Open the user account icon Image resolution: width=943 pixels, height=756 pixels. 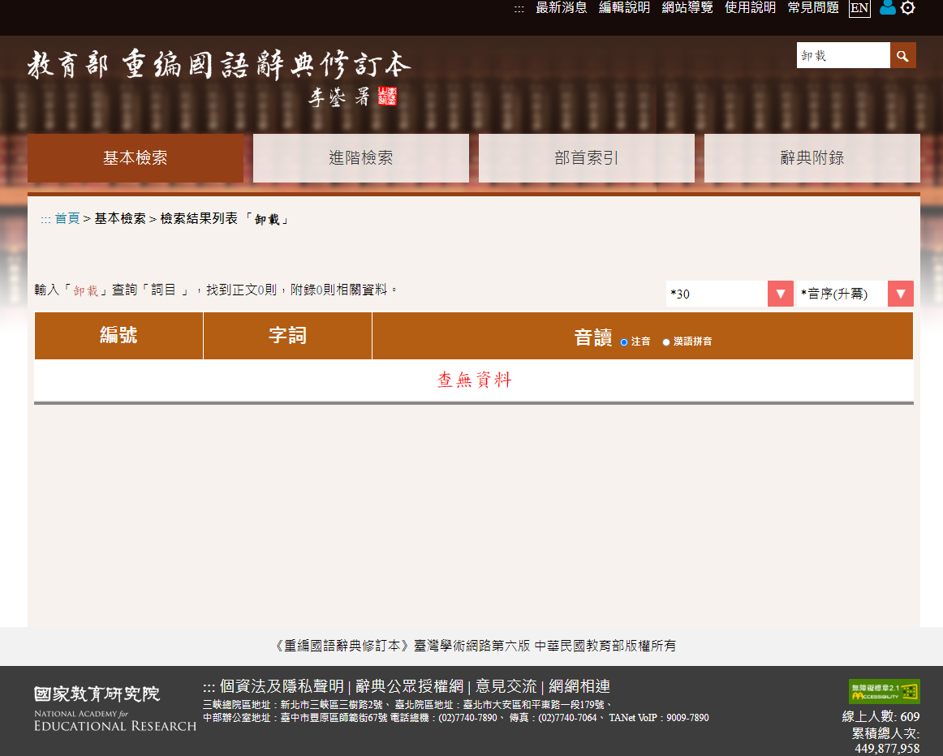point(887,8)
